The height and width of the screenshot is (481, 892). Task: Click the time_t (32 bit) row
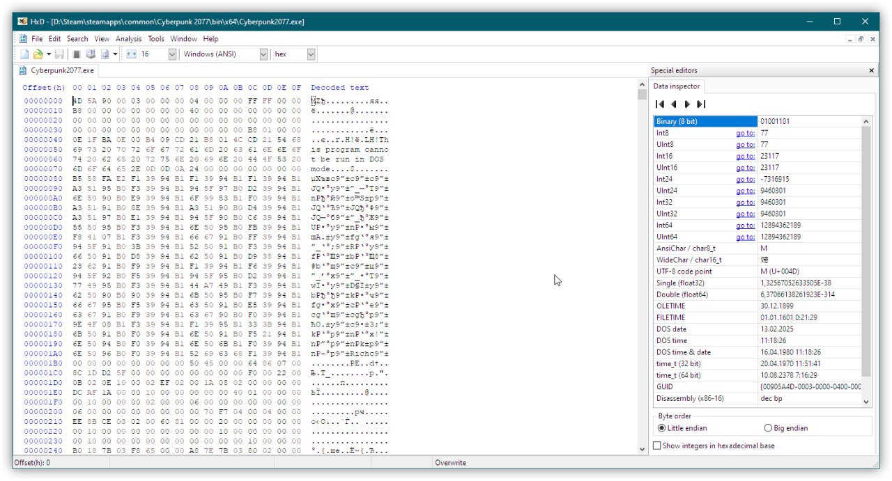(758, 364)
